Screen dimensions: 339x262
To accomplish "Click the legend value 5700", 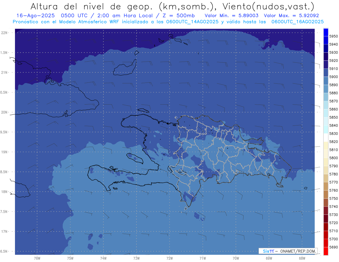I will (x=333, y=239).
